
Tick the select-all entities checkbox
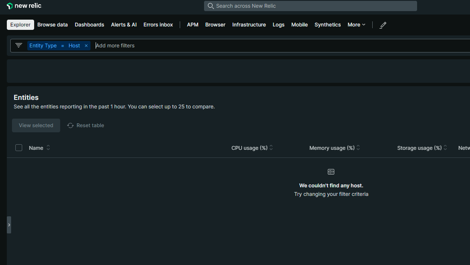(19, 148)
